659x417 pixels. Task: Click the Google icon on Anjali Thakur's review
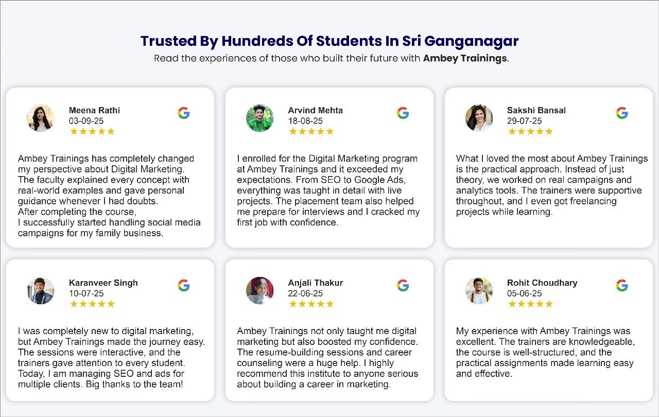pyautogui.click(x=403, y=286)
